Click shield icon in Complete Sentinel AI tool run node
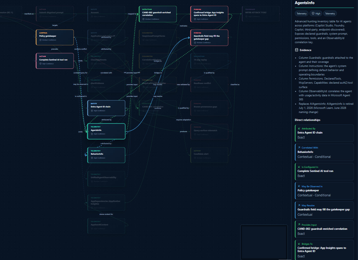Screen dimensions: 358x260 (41, 64)
